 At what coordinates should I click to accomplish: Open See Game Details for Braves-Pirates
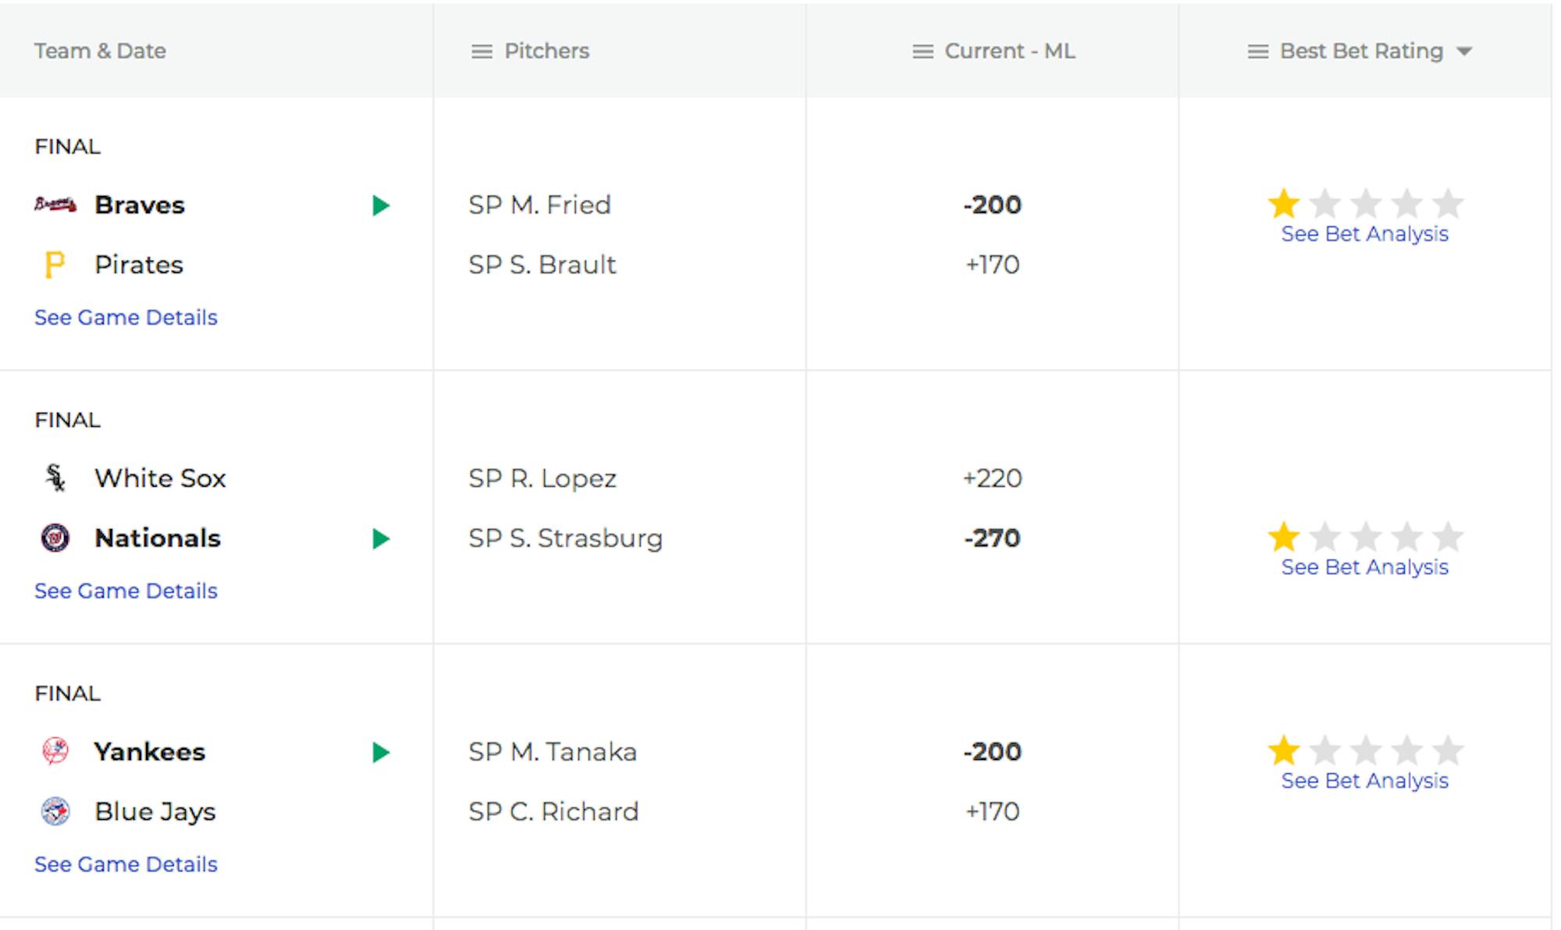point(126,318)
